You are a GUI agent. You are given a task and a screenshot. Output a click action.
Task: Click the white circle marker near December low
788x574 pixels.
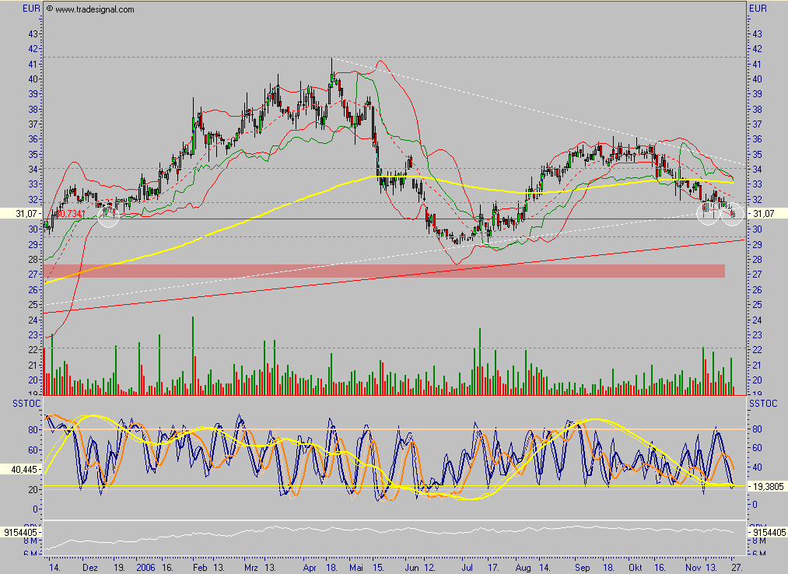pyautogui.click(x=108, y=215)
